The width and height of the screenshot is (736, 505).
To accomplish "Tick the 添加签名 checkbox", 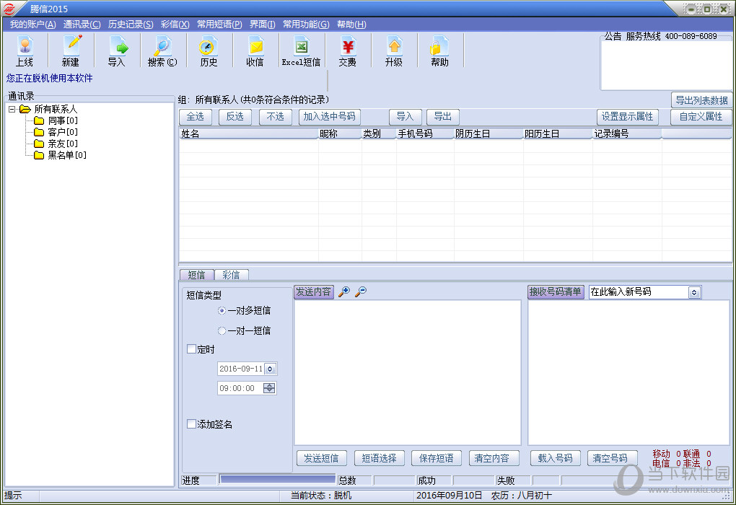I will (192, 424).
